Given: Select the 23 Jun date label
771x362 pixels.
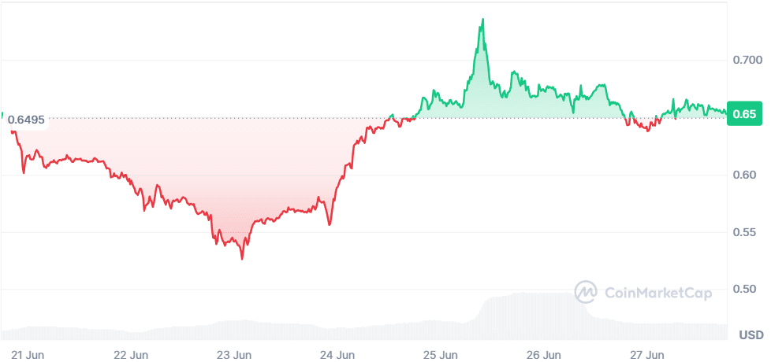Looking at the screenshot, I should [x=233, y=353].
